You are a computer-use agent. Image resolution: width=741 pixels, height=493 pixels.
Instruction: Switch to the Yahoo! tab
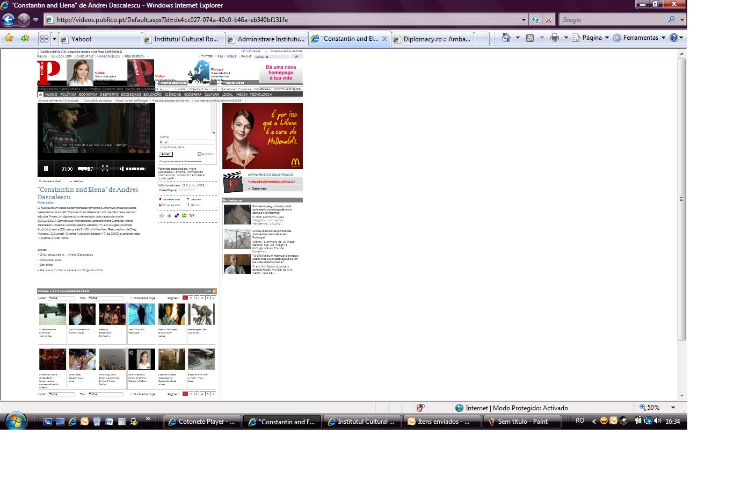(99, 39)
